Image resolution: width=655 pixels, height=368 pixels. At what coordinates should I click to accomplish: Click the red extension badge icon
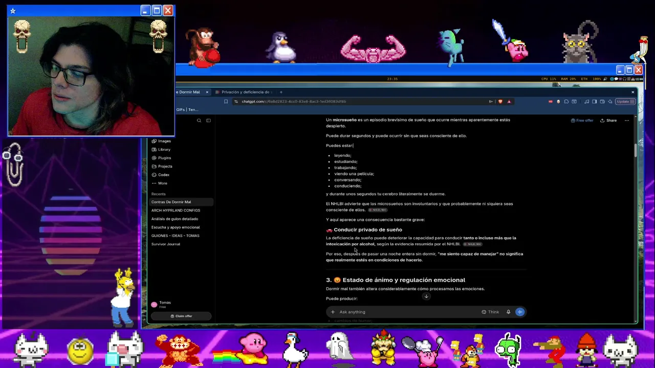551,102
